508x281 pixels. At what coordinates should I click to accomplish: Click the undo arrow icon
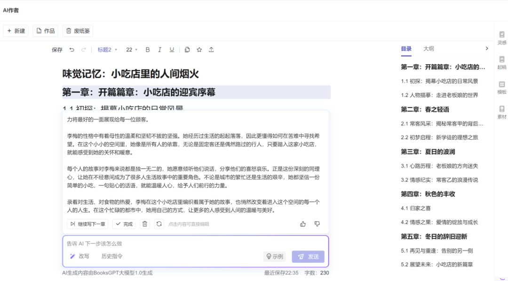(72, 50)
